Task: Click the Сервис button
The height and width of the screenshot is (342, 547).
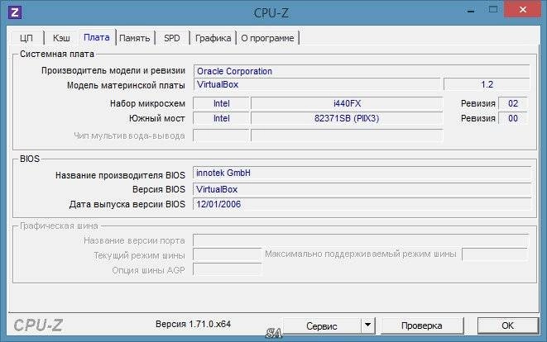Action: pos(322,326)
